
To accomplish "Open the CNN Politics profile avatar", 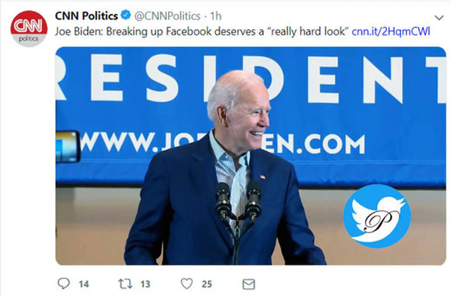I will 29,29.
